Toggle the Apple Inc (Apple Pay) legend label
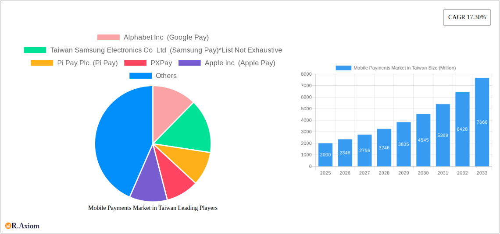Screen dimensions: 500x234 pos(240,63)
